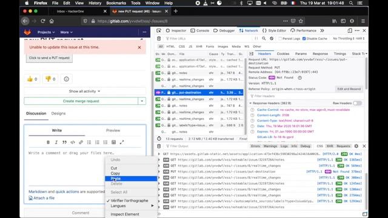Toggle the Errors console filter
This screenshot has height=218, width=388.
(x=255, y=146)
